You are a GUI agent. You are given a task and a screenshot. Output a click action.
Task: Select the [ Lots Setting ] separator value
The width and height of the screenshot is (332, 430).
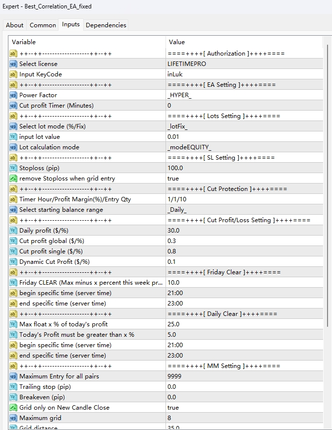click(x=244, y=116)
